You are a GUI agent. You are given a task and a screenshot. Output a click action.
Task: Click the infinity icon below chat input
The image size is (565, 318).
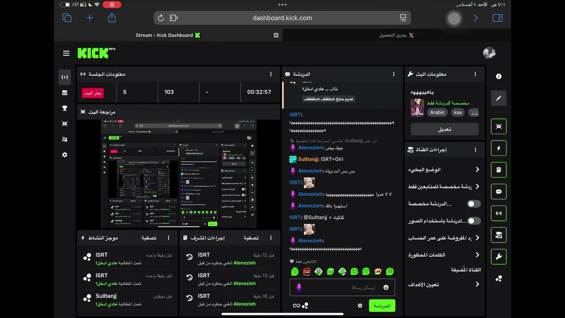click(x=296, y=306)
